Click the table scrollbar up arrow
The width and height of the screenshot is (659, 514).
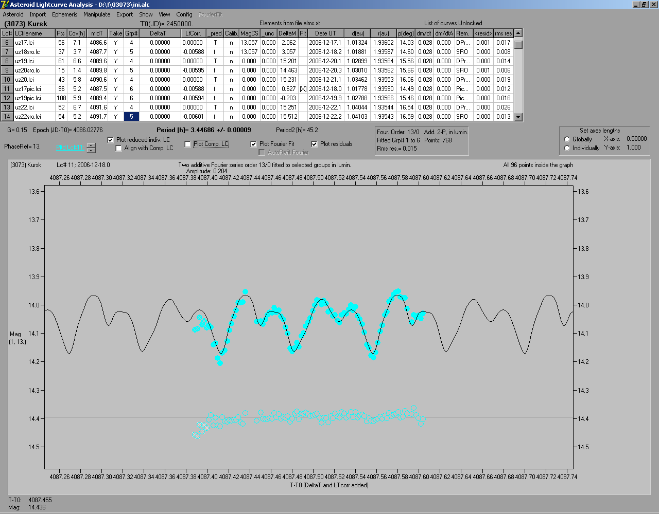[518, 33]
